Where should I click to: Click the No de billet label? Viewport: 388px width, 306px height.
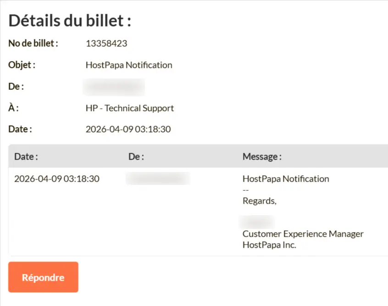33,44
